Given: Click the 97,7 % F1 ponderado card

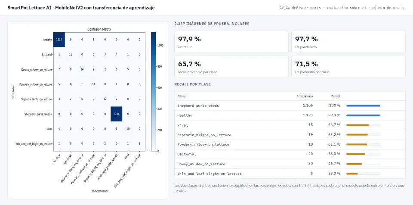Looking at the screenshot, I should [x=348, y=42].
